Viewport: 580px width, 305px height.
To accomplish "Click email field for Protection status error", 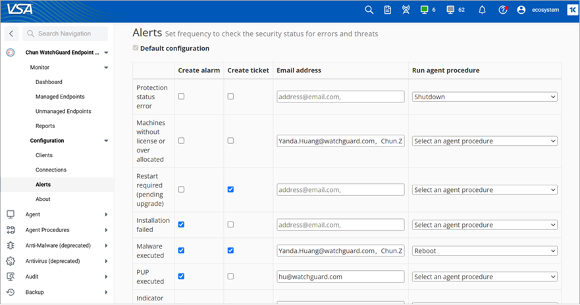I will [340, 97].
